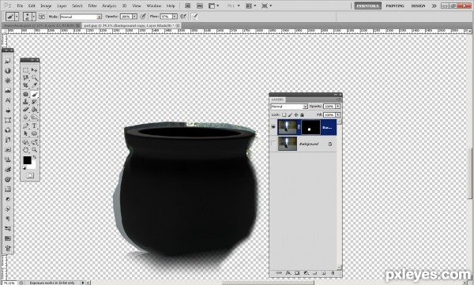Select the Rectangular Marquee tool
474x285 pixels.
[x=26, y=70]
